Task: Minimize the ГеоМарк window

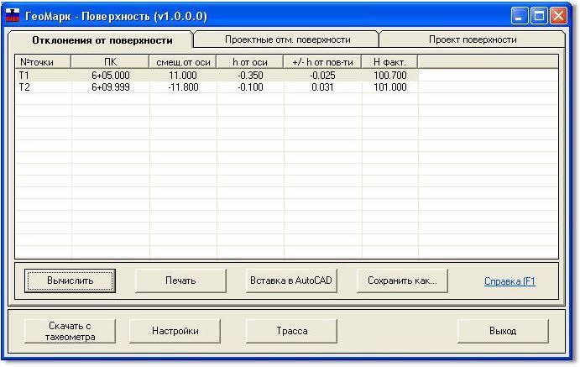Action: click(520, 16)
